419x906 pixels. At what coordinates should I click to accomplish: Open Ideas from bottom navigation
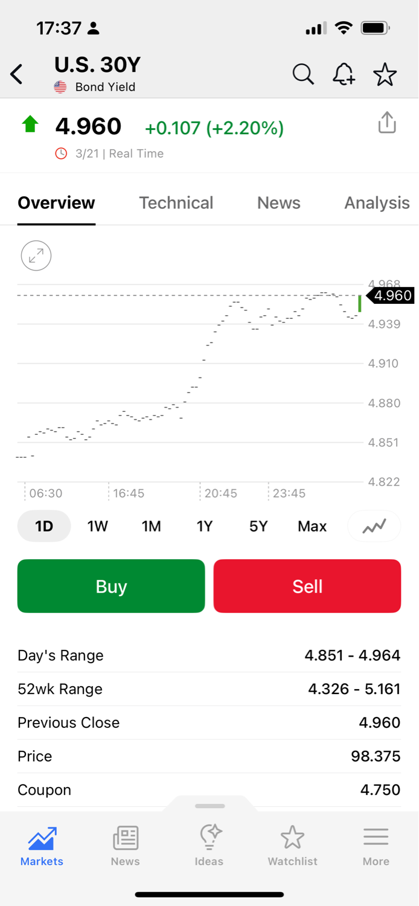tap(209, 846)
